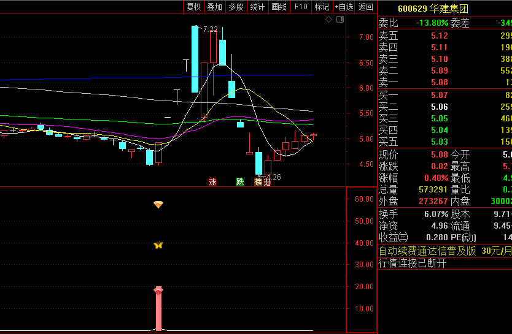Click the 买一 price 5.07

pos(439,95)
